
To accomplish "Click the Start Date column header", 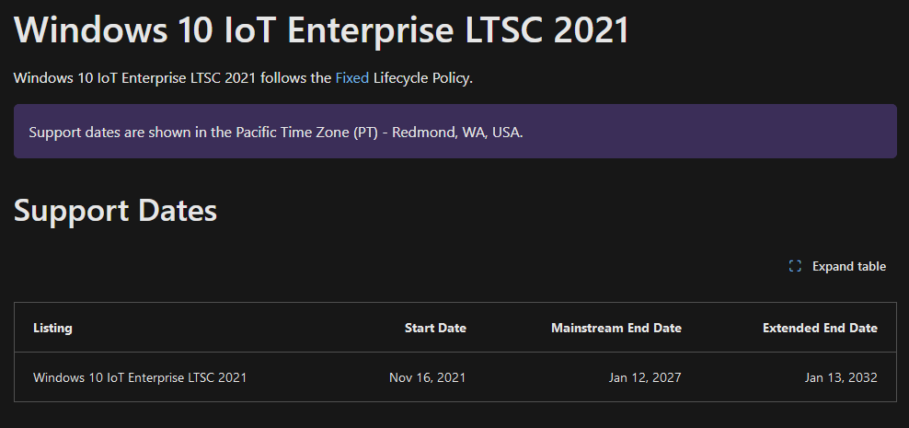I will coord(435,328).
